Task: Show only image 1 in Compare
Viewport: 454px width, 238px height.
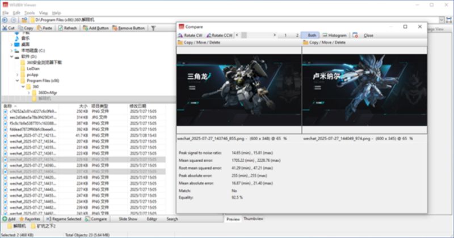Action: point(285,35)
